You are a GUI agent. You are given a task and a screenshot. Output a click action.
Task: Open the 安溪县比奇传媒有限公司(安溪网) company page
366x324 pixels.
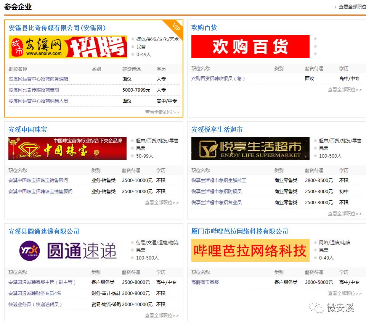pos(57,28)
